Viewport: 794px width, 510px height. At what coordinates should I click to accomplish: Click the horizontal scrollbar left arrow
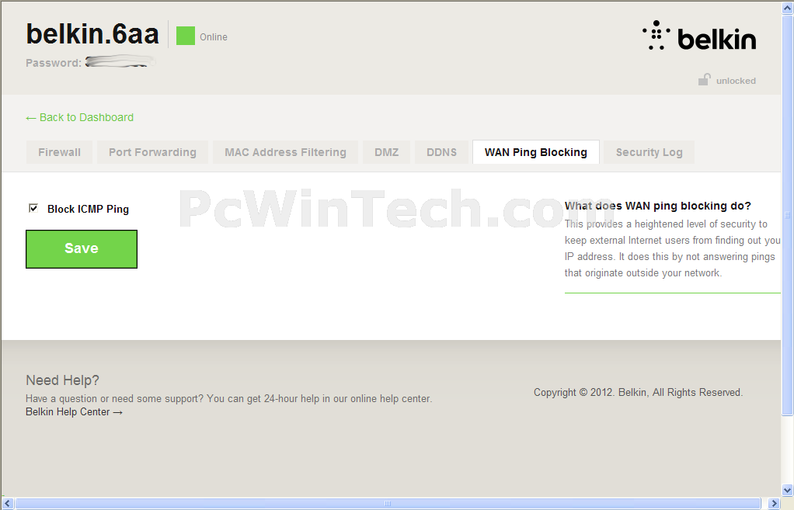click(8, 504)
